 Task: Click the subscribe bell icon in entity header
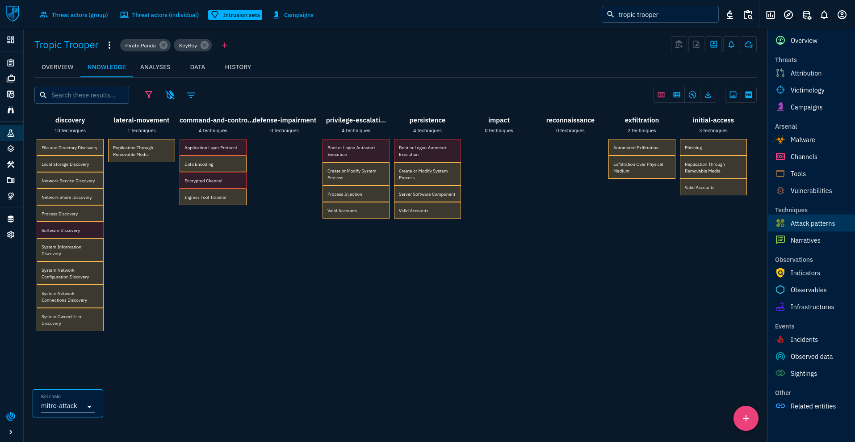(x=731, y=44)
